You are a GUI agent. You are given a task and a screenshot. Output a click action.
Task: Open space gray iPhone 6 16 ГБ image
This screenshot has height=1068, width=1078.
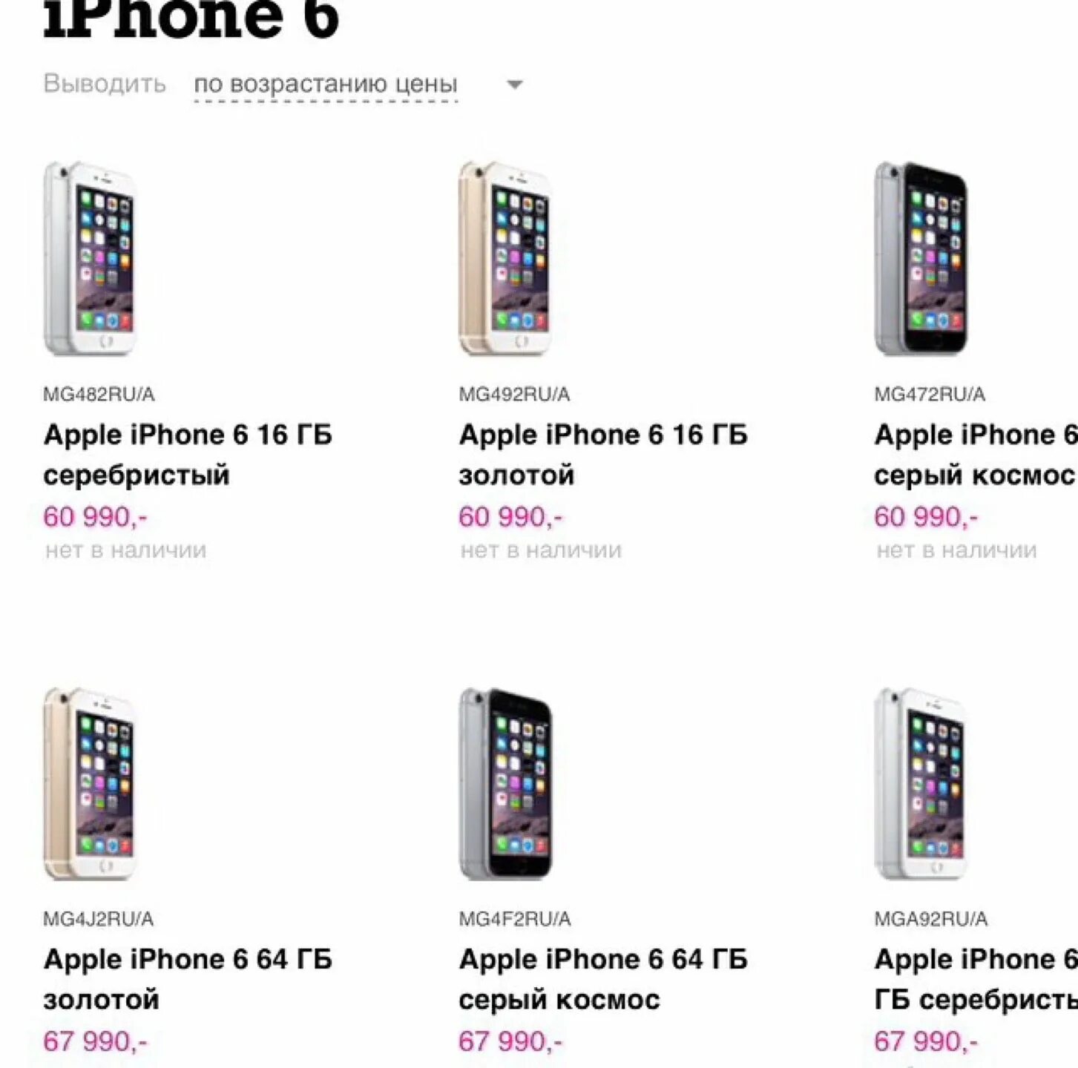pos(921,258)
